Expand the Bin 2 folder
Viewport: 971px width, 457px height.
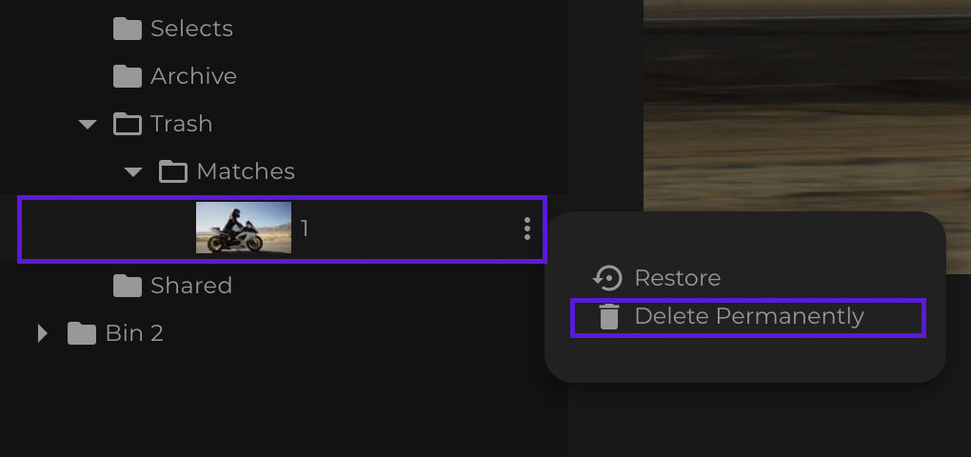pos(42,333)
